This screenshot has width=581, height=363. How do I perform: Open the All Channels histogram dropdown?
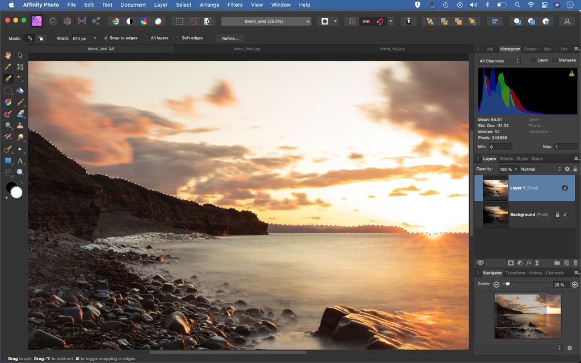pyautogui.click(x=498, y=60)
